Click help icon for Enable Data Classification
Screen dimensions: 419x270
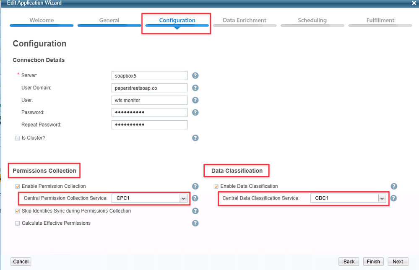393,186
